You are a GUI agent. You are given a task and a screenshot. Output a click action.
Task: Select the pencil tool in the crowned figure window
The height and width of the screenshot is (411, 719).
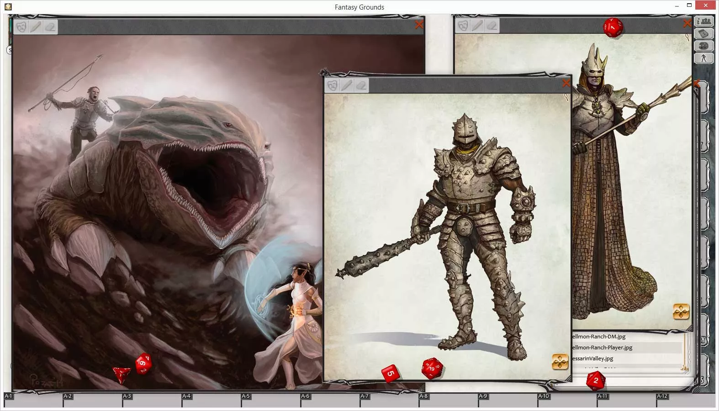point(477,26)
